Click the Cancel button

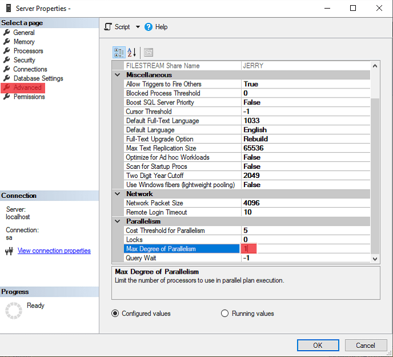[366, 345]
